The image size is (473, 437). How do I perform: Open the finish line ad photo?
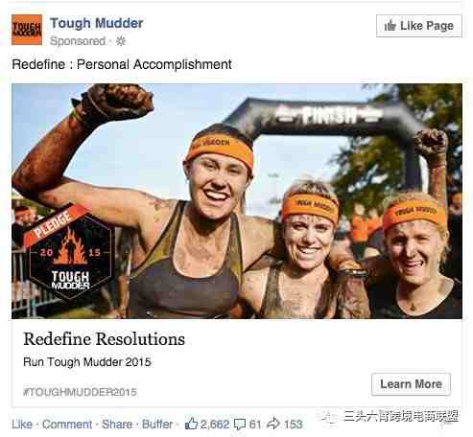tap(237, 201)
